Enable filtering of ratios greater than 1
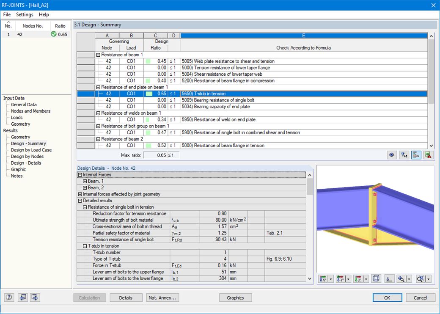The height and width of the screenshot is (314, 440). click(404, 155)
